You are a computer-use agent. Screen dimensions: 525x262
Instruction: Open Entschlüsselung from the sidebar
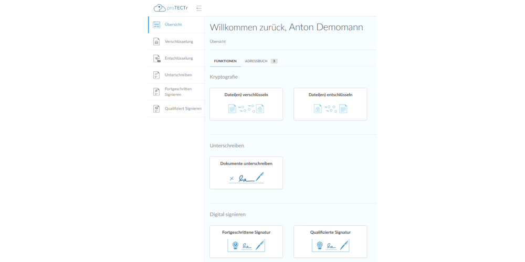coord(176,59)
